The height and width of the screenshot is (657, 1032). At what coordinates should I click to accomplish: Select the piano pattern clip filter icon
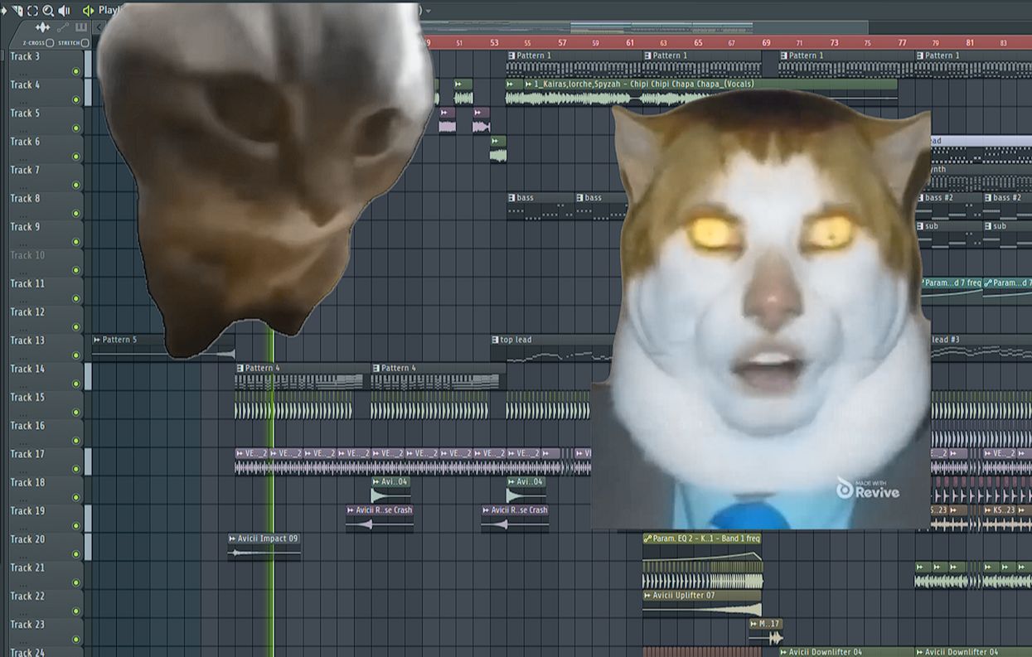pyautogui.click(x=81, y=27)
